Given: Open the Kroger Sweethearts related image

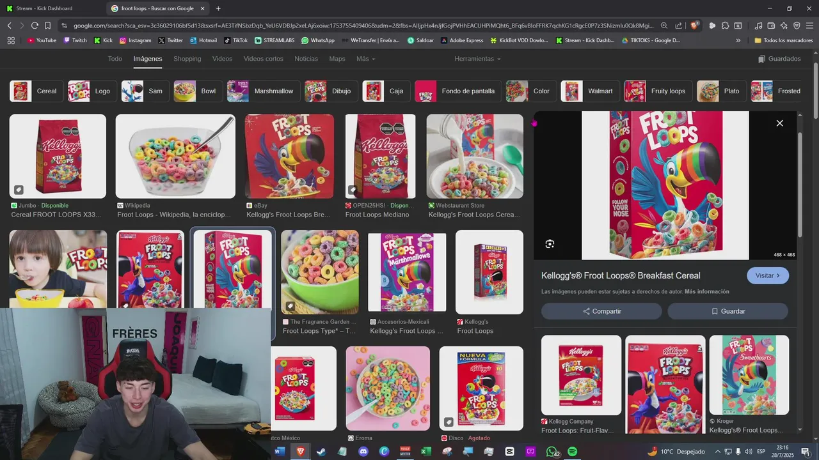Looking at the screenshot, I should [x=749, y=375].
